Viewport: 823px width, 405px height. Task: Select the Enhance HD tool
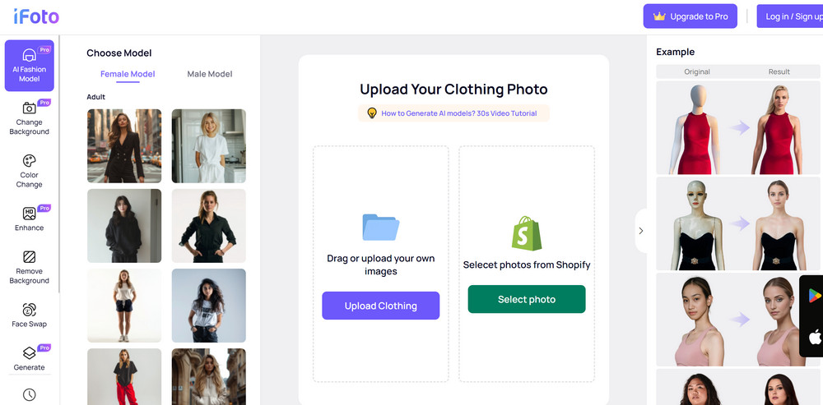click(x=30, y=219)
